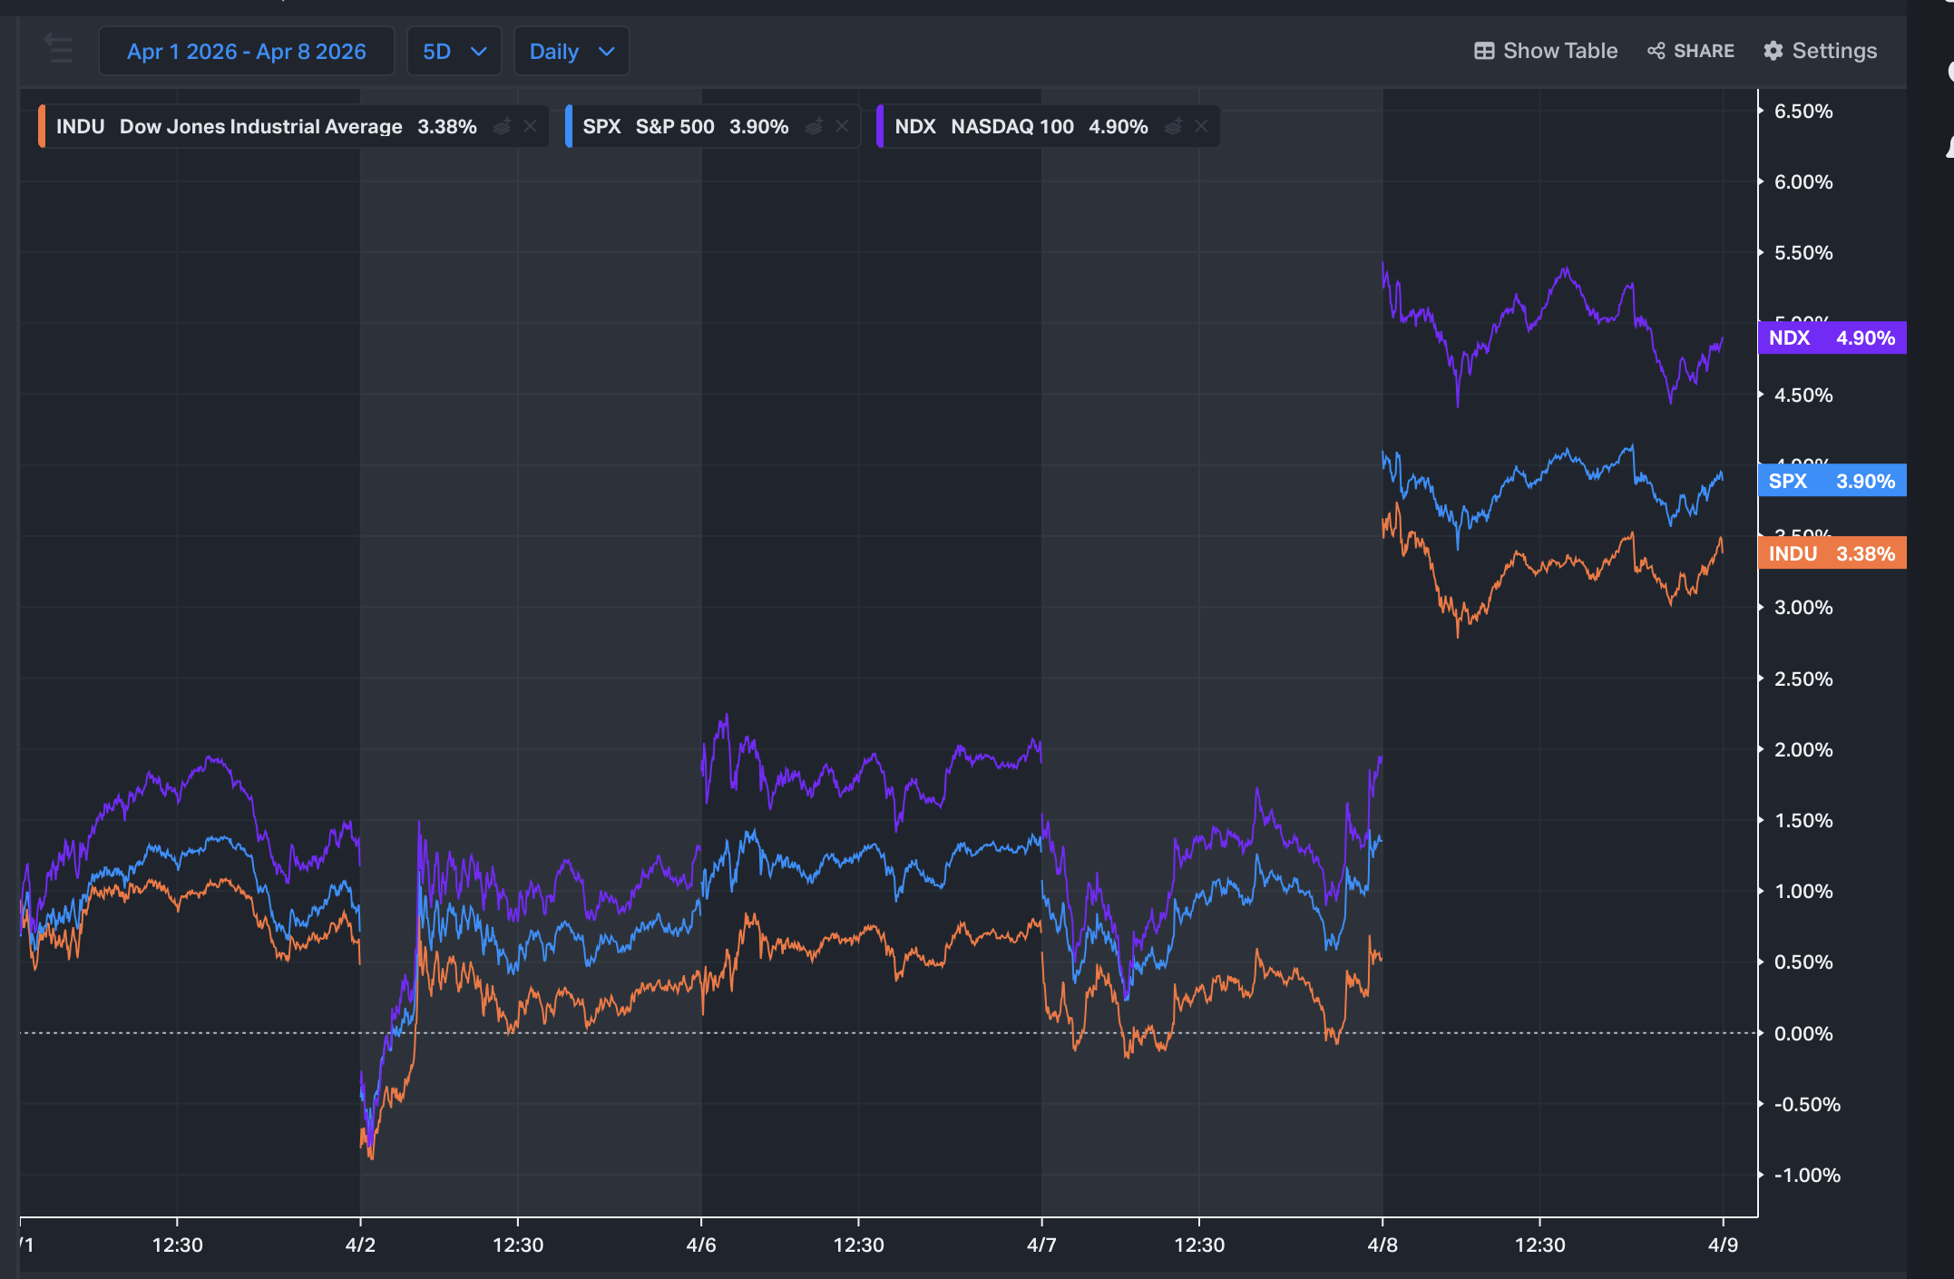Image resolution: width=1954 pixels, height=1279 pixels.
Task: Open the 5D range dropdown
Action: point(454,51)
